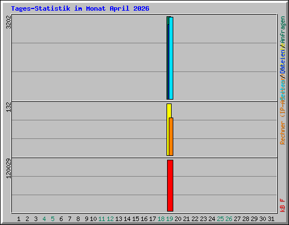Click day 1 on the x-axis

[x=19, y=219]
